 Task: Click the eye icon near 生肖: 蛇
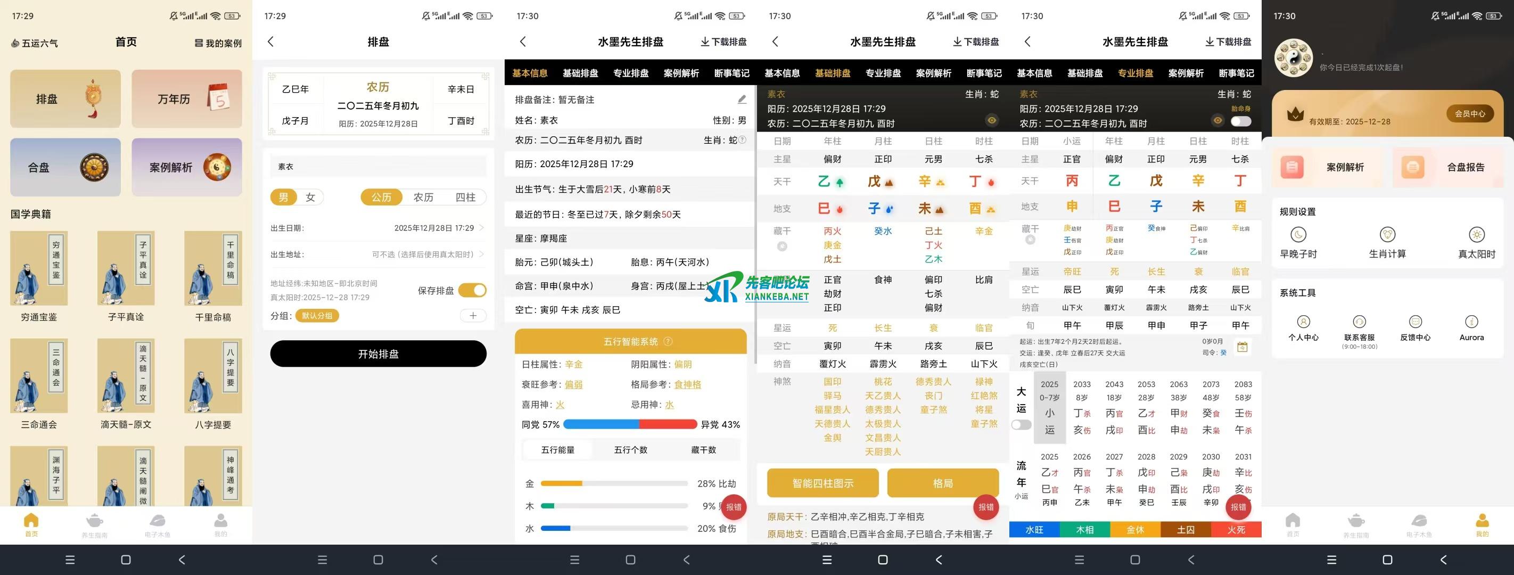point(992,120)
